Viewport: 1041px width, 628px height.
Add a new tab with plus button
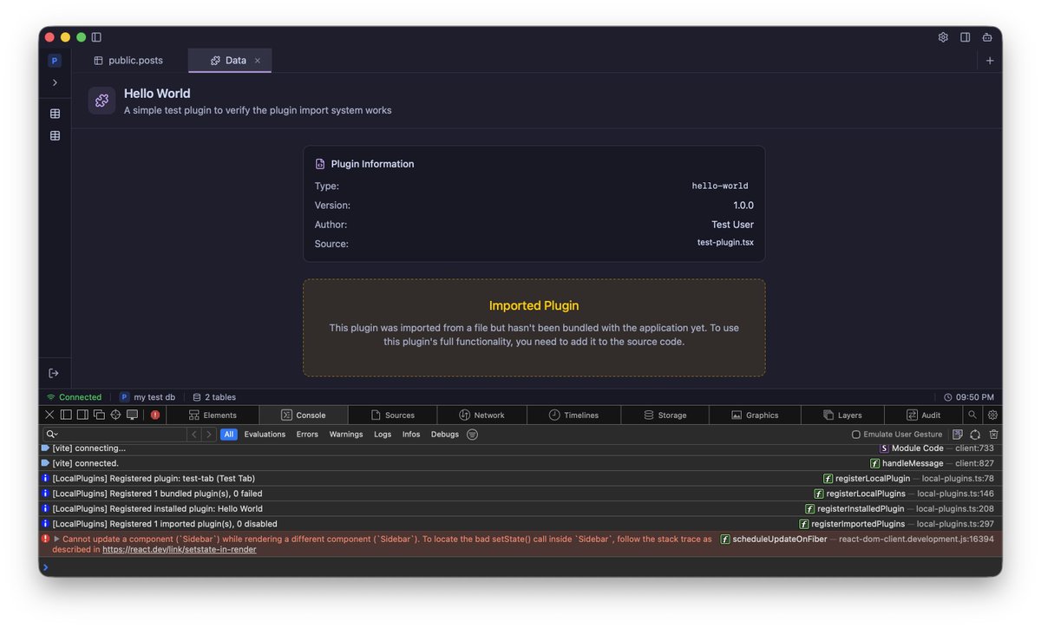coord(990,61)
